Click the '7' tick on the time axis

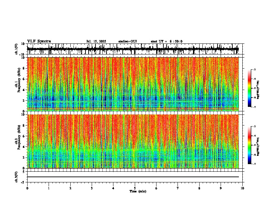click(x=178, y=188)
